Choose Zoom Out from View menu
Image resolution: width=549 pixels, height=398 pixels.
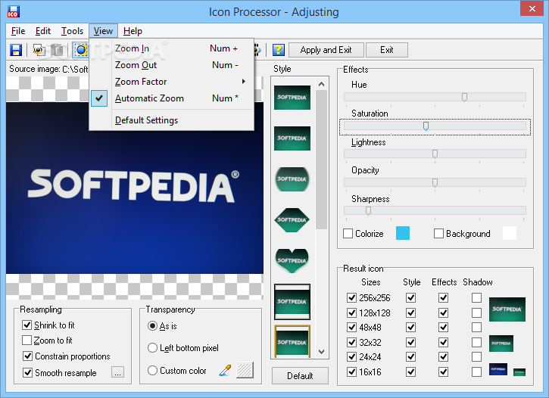point(172,65)
